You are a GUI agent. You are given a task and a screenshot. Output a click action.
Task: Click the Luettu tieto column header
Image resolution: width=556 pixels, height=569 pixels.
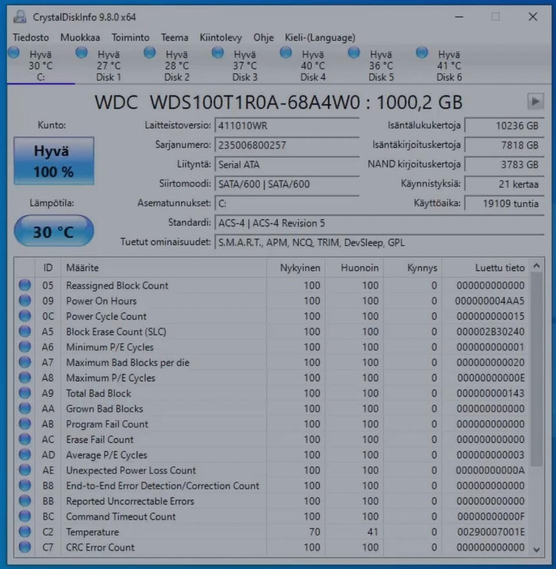[486, 268]
